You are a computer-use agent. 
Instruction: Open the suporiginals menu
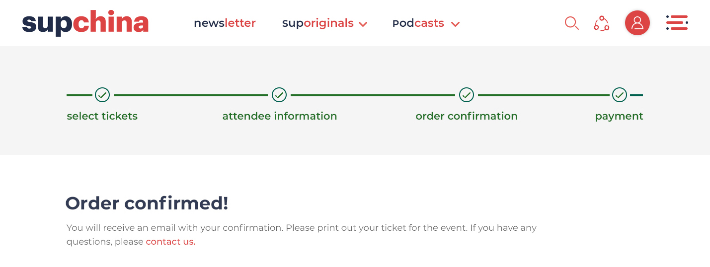(x=318, y=23)
